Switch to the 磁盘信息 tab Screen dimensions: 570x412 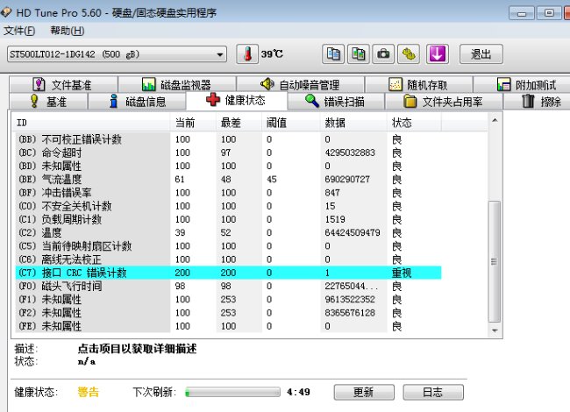pyautogui.click(x=137, y=102)
